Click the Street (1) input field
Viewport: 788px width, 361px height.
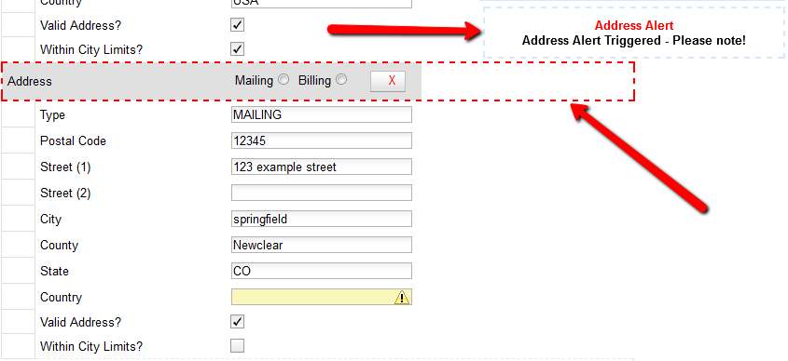(322, 167)
